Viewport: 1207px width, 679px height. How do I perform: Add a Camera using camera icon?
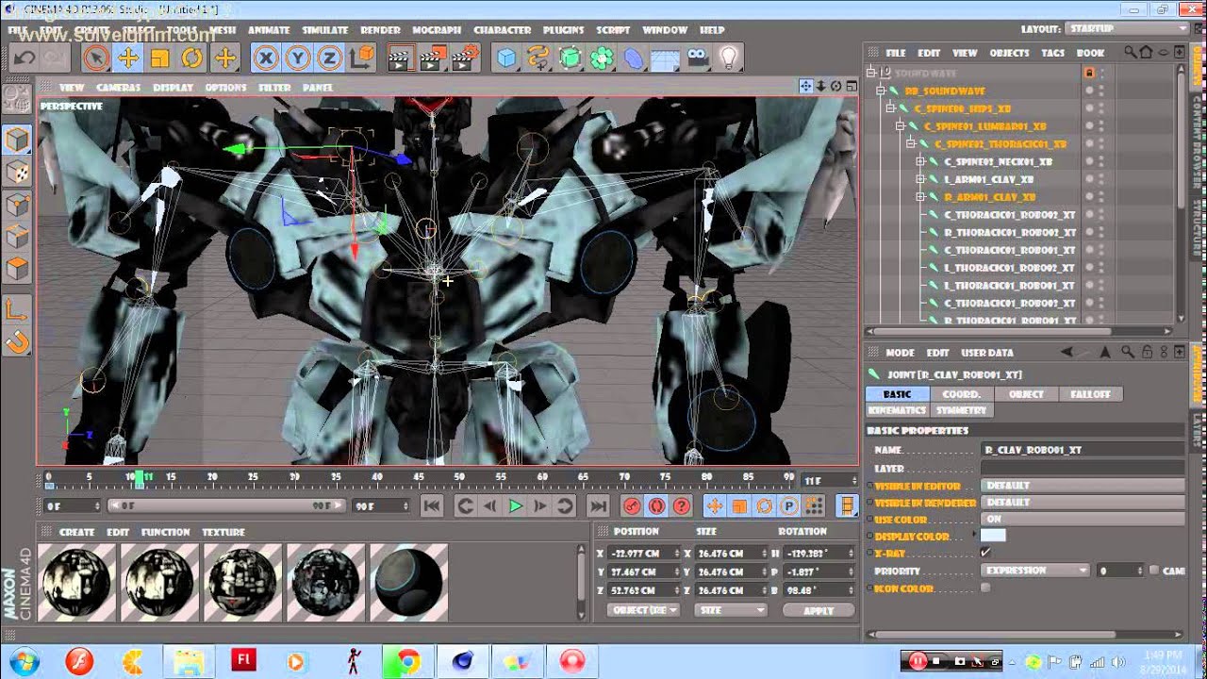(x=697, y=58)
